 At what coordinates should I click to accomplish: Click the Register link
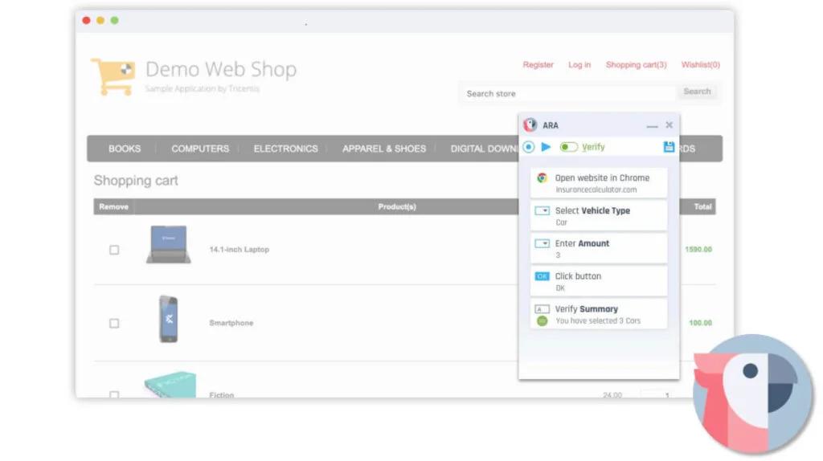point(538,65)
